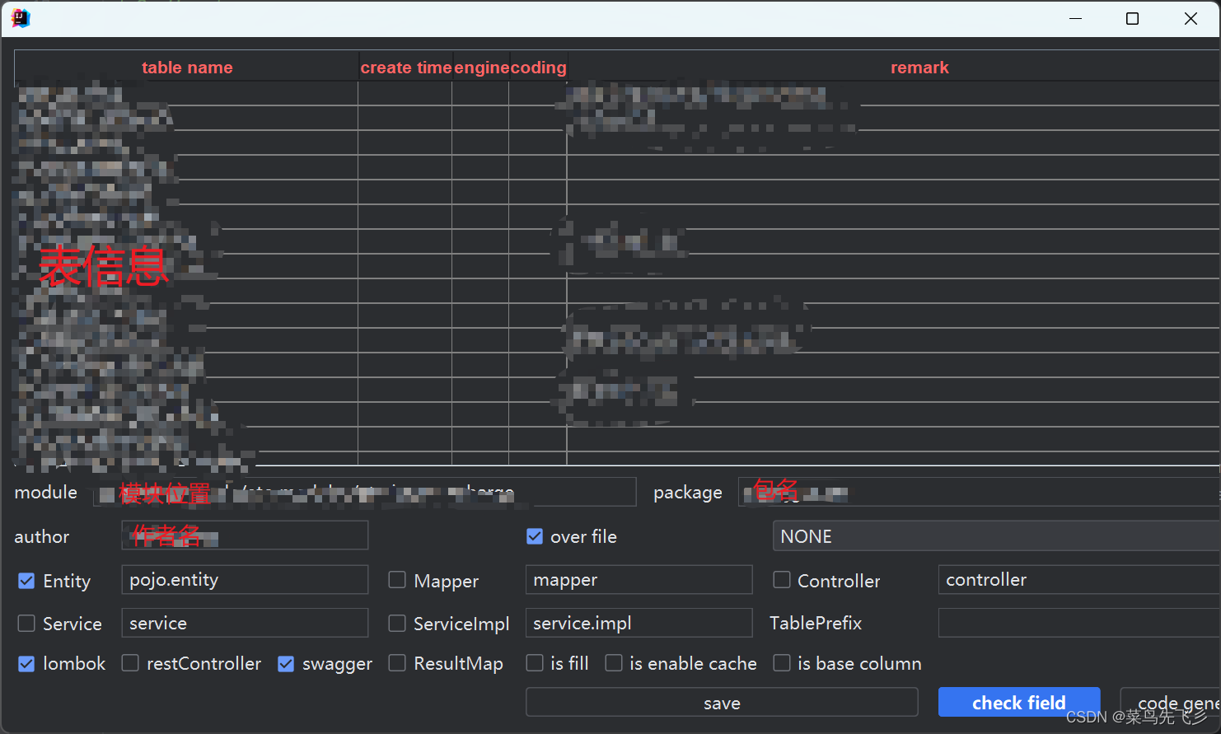The image size is (1221, 734).
Task: Enable the ResultMap option
Action: [396, 663]
